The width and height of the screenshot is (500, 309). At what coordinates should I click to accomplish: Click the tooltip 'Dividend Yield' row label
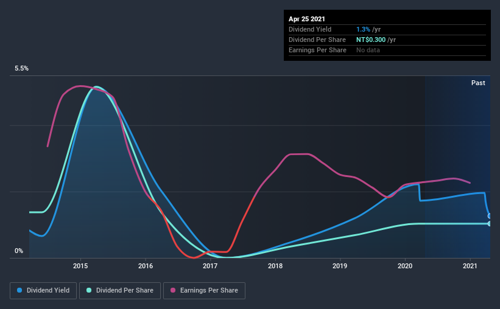click(310, 29)
